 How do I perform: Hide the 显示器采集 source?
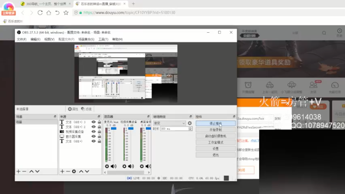94,136
